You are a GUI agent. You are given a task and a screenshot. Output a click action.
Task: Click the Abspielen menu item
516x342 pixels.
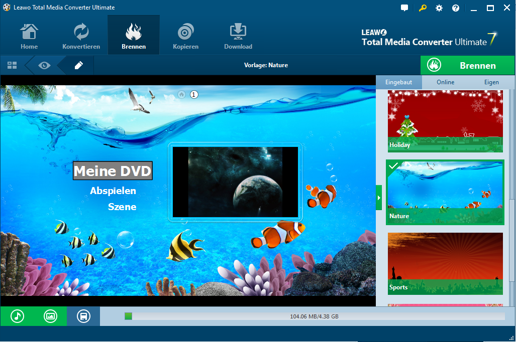coord(113,191)
